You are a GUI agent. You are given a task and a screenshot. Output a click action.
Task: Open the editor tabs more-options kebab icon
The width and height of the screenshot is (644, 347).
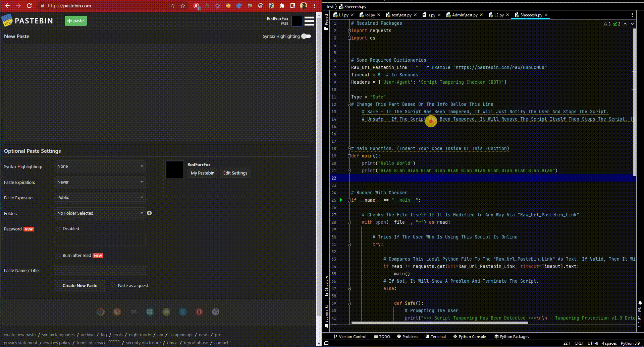coord(632,15)
